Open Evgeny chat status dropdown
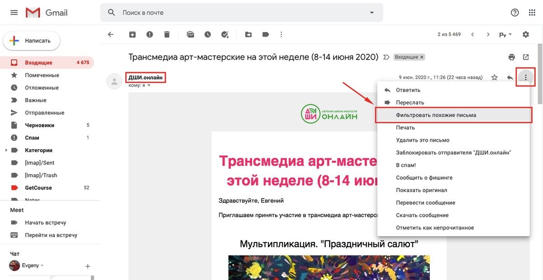This screenshot has height=280, width=543. pos(42,266)
